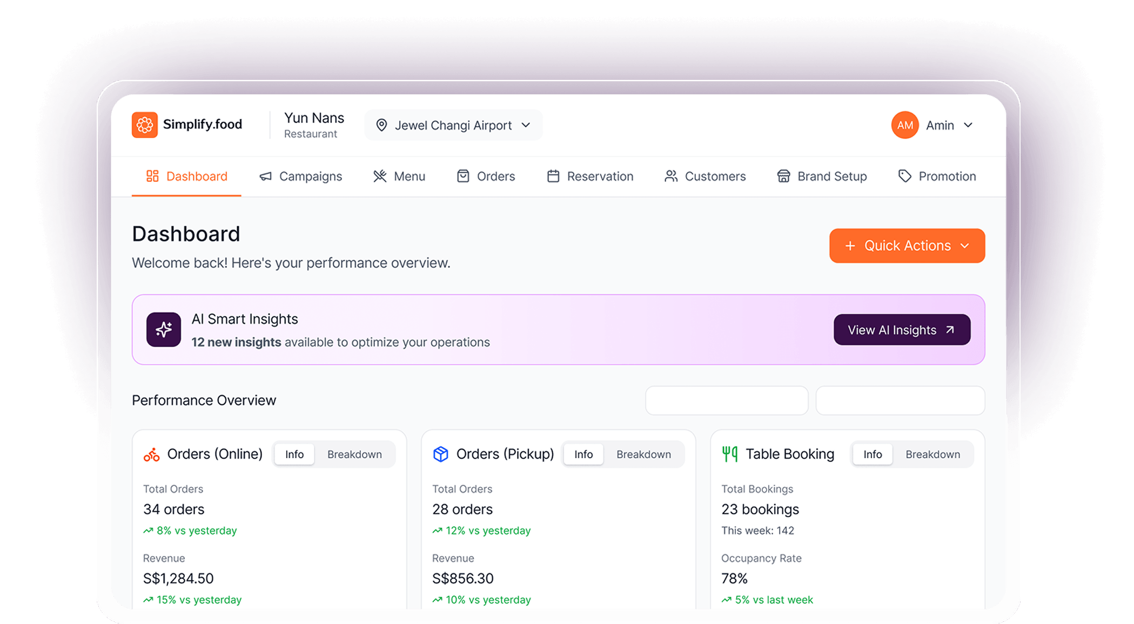
Task: Click the AM user avatar
Action: click(905, 125)
